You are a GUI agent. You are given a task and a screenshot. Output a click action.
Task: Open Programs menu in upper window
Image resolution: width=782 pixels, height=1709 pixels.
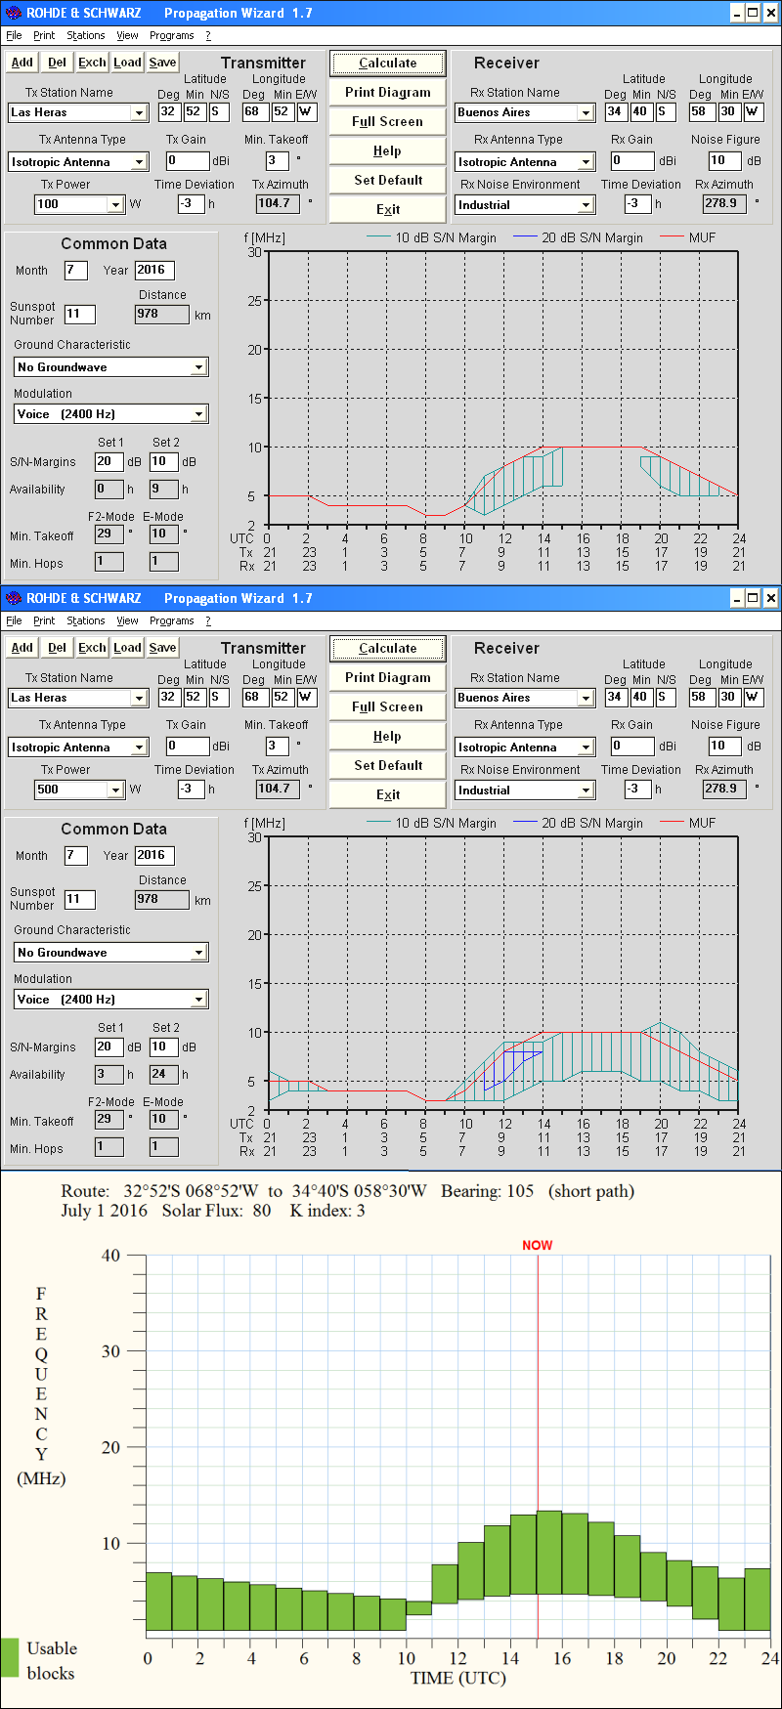pyautogui.click(x=172, y=35)
